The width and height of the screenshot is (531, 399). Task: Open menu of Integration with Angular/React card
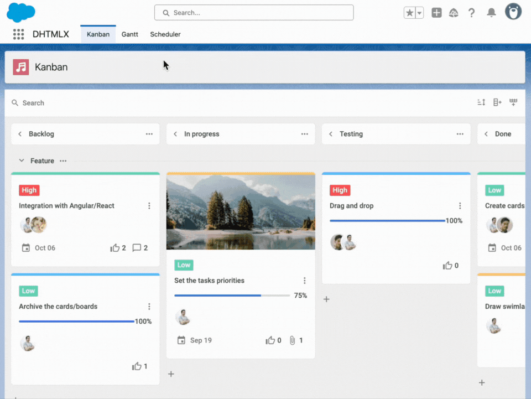149,206
